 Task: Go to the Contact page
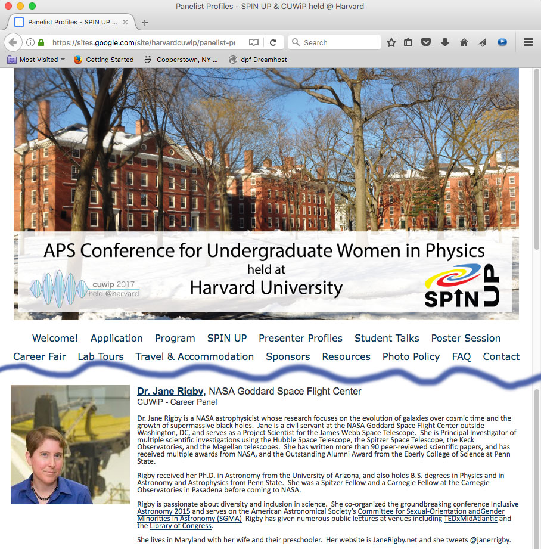pyautogui.click(x=501, y=357)
